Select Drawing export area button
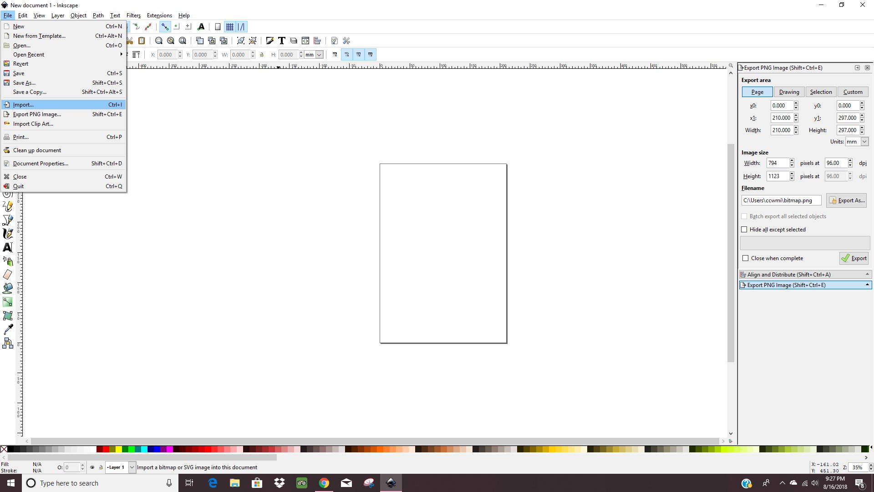874x492 pixels. (x=789, y=92)
